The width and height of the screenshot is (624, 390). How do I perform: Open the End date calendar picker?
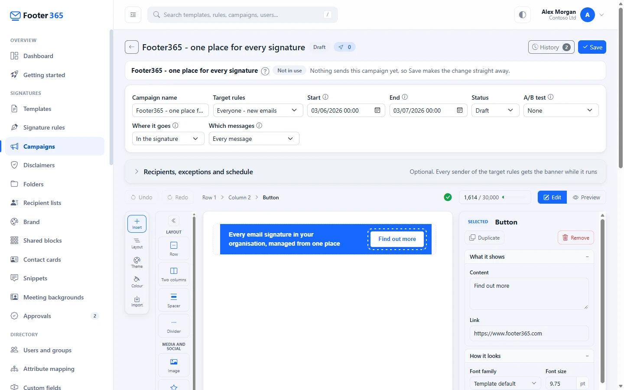click(x=460, y=110)
